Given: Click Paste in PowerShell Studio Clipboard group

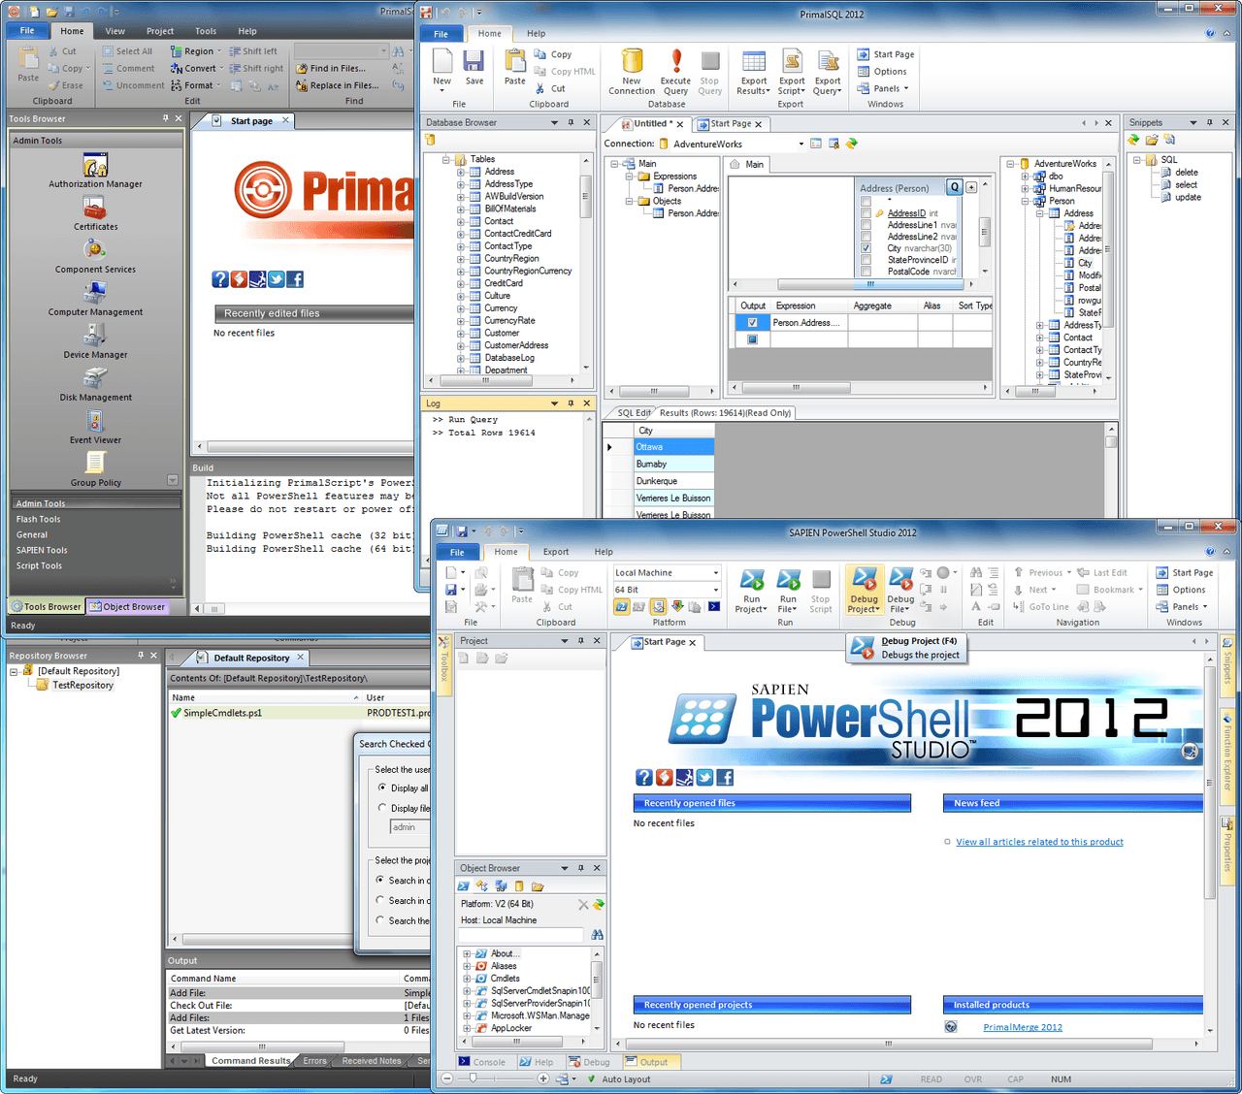Looking at the screenshot, I should (522, 586).
